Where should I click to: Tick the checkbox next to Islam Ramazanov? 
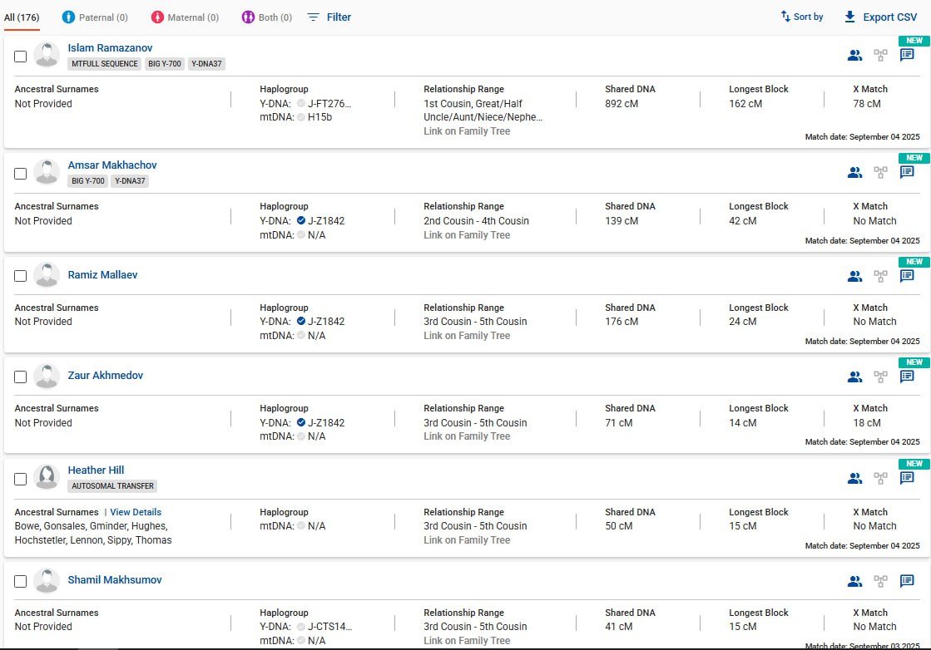click(x=20, y=57)
